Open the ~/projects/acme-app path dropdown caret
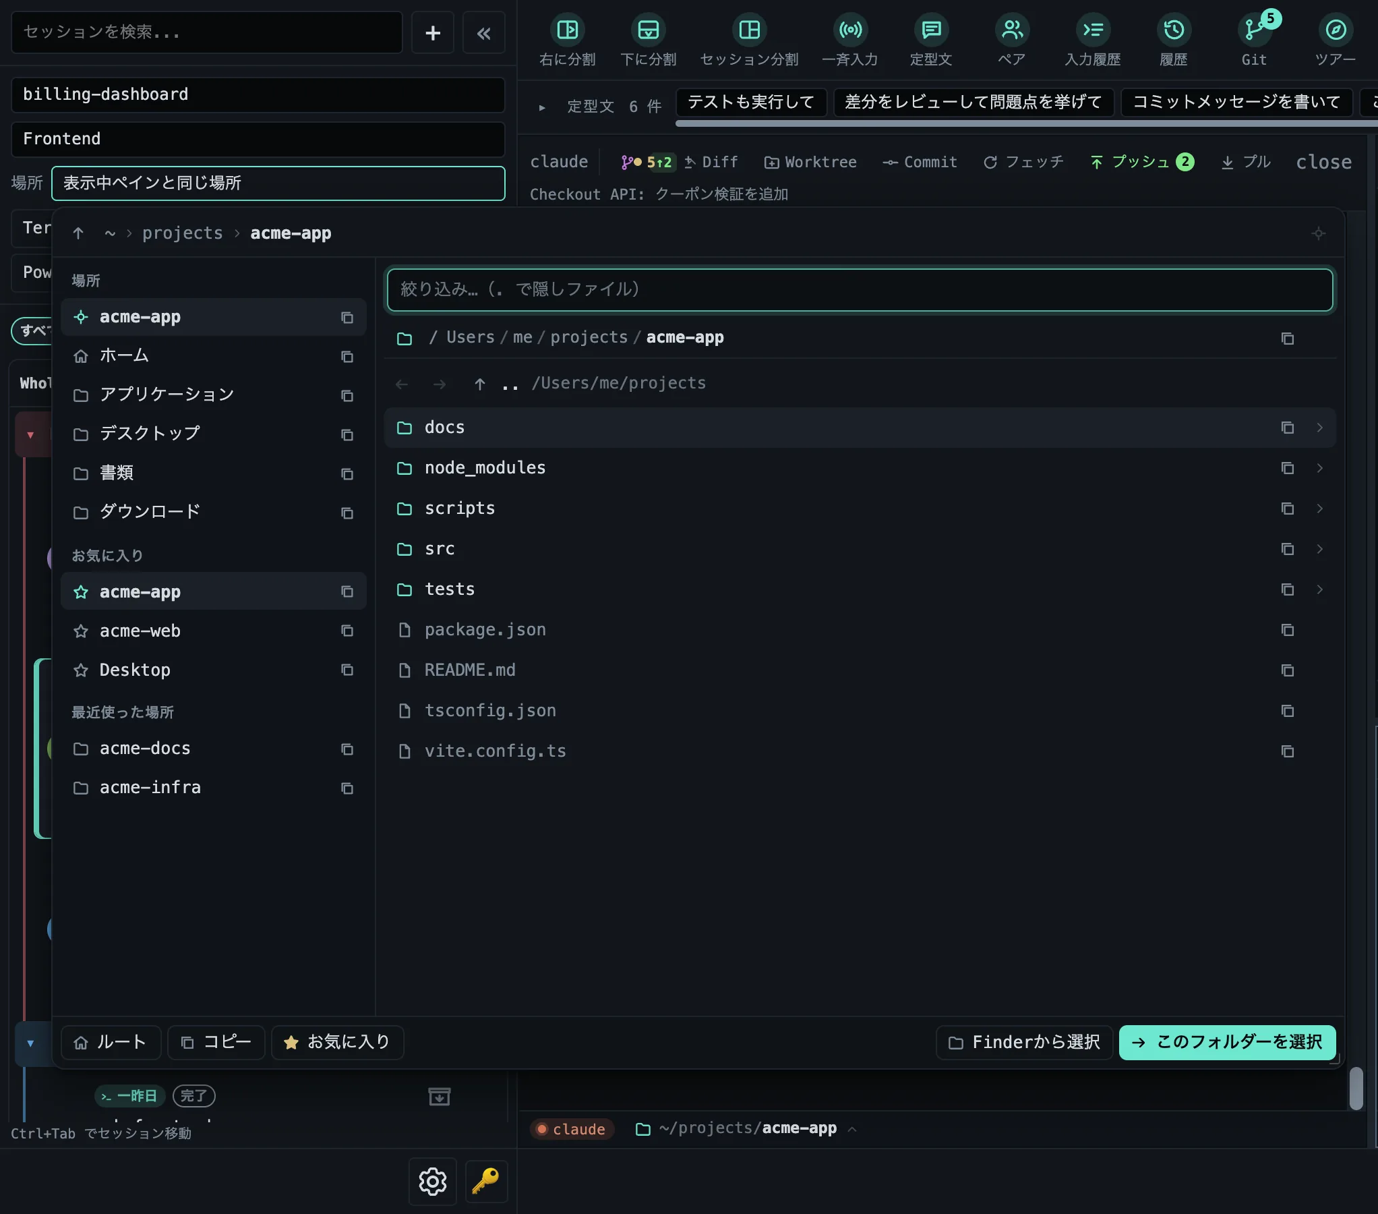 coord(852,1128)
